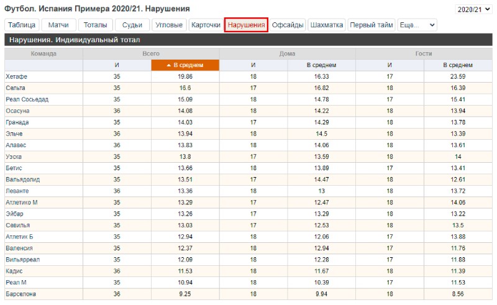The image size is (497, 305).
Task: Open the Матчи tab
Action: (x=58, y=25)
